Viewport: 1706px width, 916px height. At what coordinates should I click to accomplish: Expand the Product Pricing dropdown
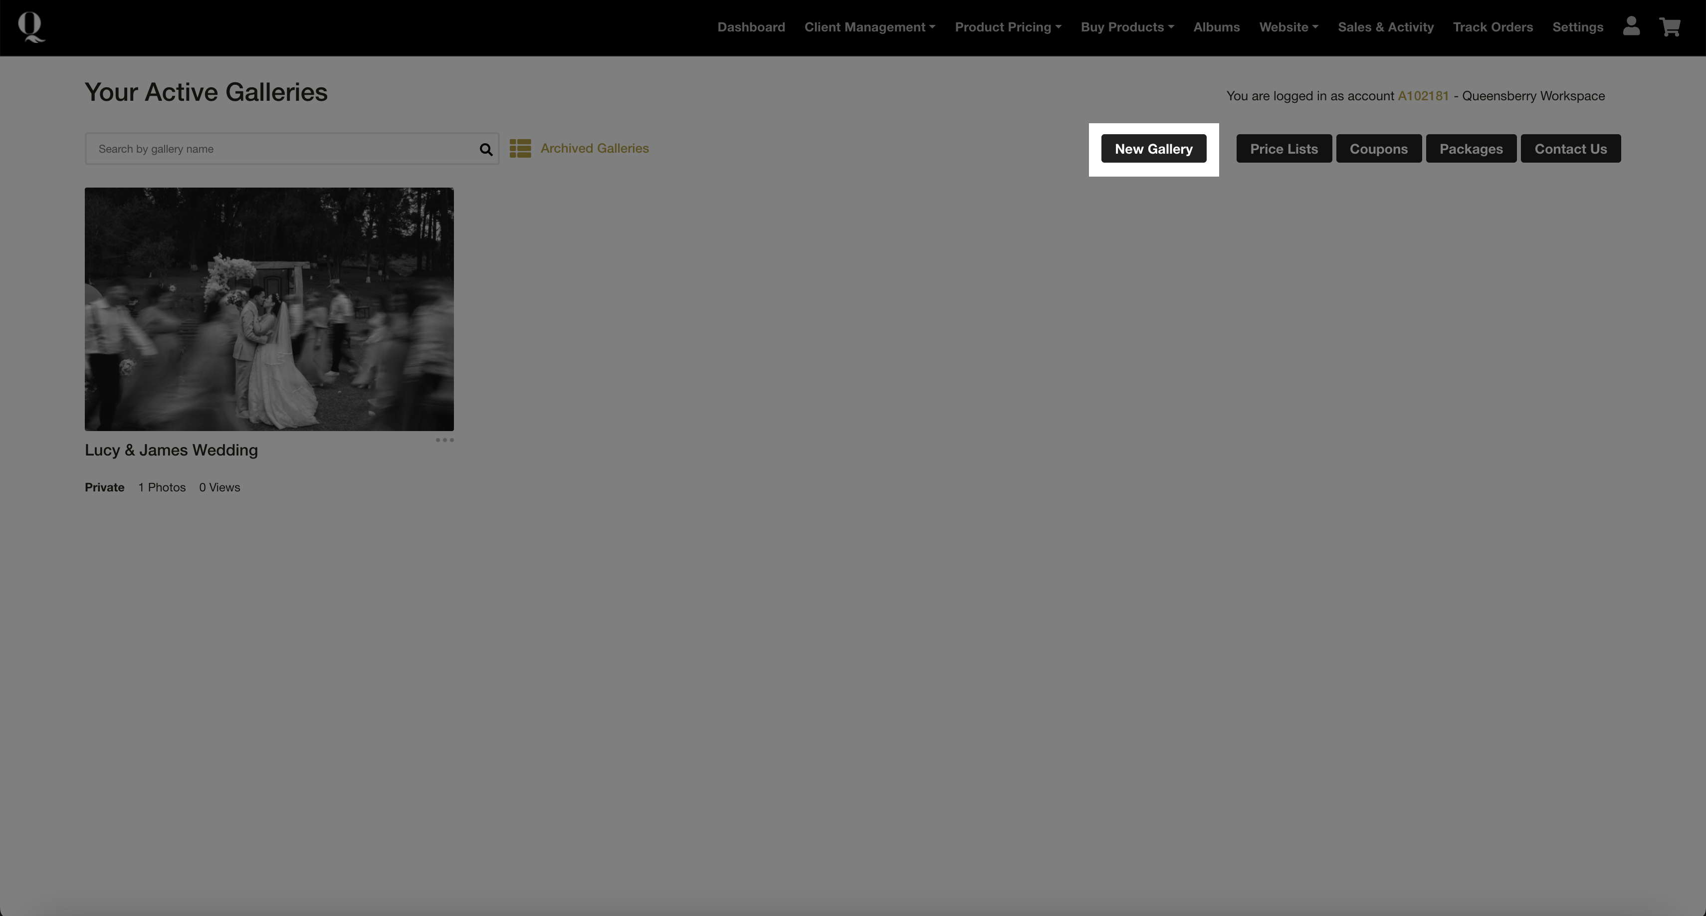click(x=1007, y=27)
